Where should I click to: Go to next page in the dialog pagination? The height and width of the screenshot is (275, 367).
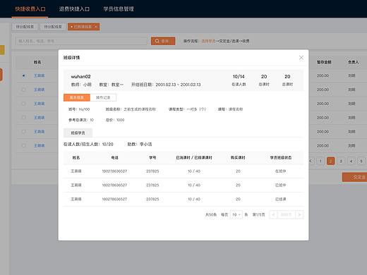tap(299, 214)
